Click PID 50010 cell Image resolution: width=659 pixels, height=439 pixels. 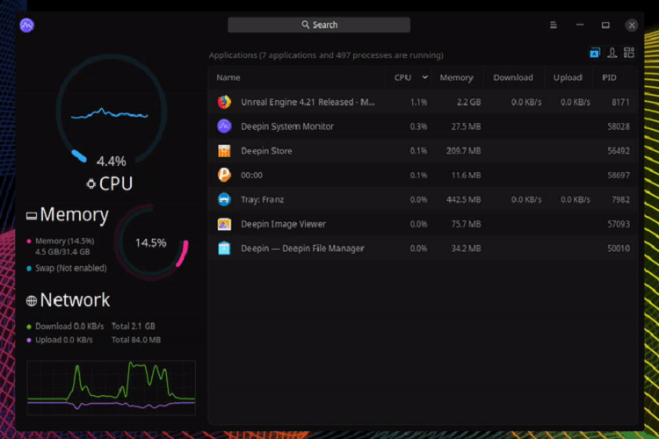[619, 248]
